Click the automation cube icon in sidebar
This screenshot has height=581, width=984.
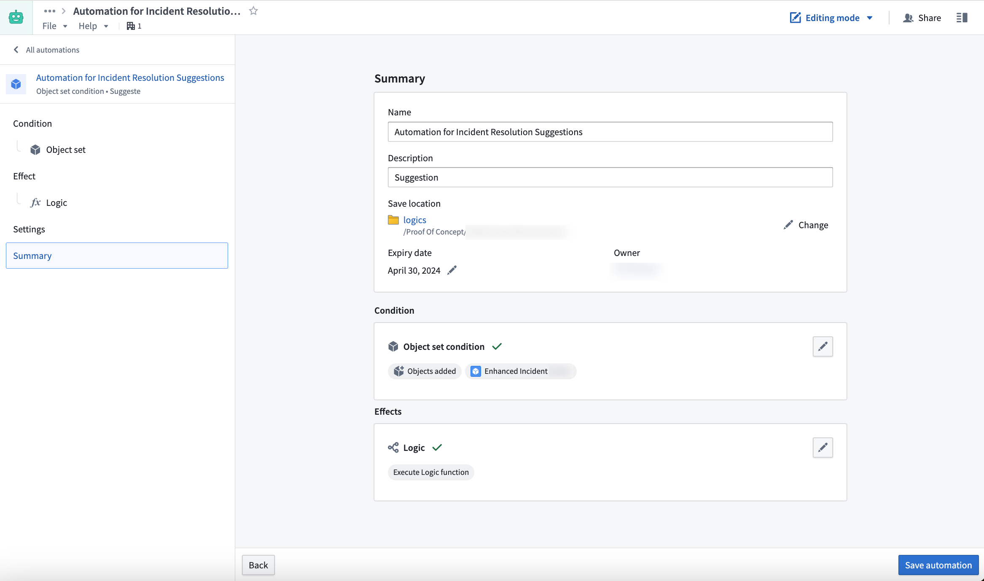[16, 83]
